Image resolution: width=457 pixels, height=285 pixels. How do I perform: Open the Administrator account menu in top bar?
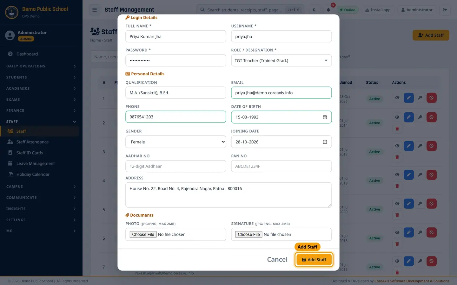[x=417, y=10]
